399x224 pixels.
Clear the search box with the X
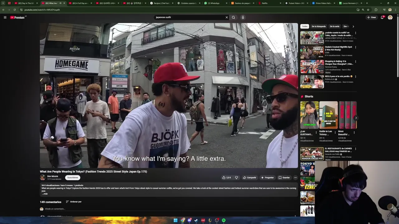click(x=227, y=17)
